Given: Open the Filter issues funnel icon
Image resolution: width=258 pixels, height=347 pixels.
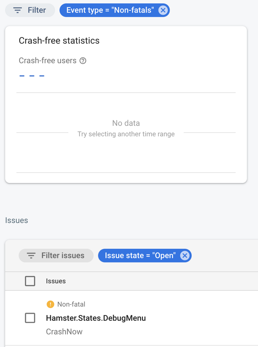Looking at the screenshot, I should [32, 255].
